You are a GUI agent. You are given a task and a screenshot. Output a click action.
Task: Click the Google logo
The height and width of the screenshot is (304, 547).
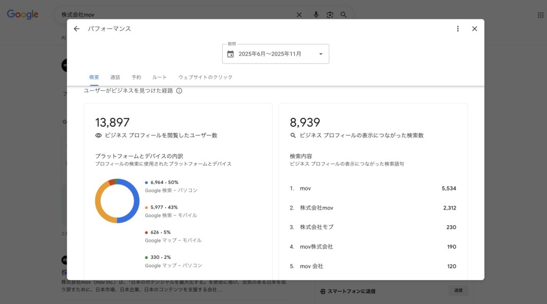tap(22, 14)
